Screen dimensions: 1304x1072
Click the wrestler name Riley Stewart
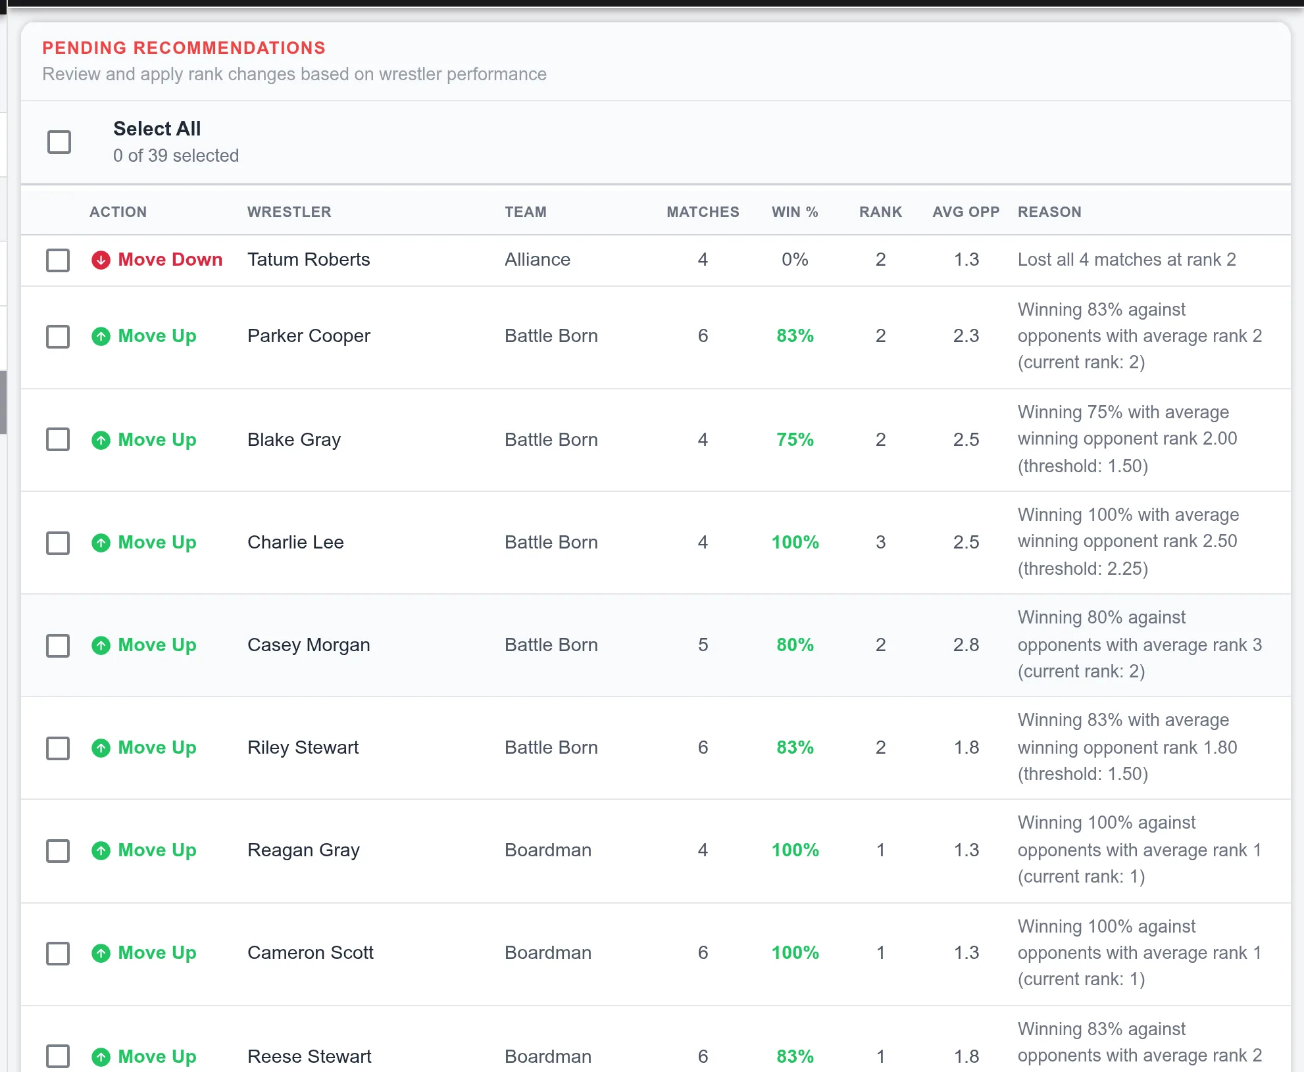(x=303, y=748)
